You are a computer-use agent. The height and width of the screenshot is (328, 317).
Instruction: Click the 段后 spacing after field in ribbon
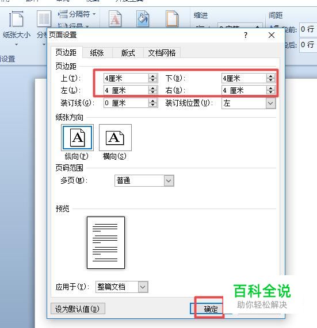point(308,45)
